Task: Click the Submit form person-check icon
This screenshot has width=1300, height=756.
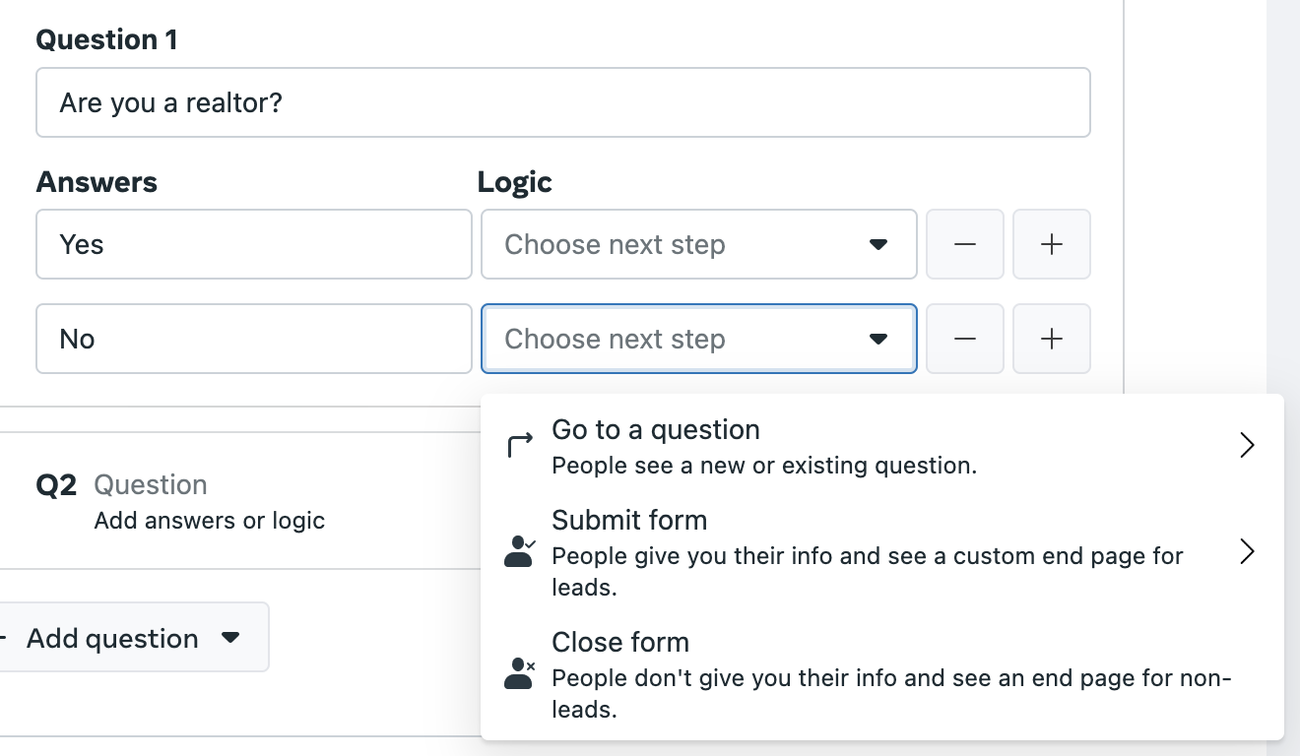Action: pos(519,551)
